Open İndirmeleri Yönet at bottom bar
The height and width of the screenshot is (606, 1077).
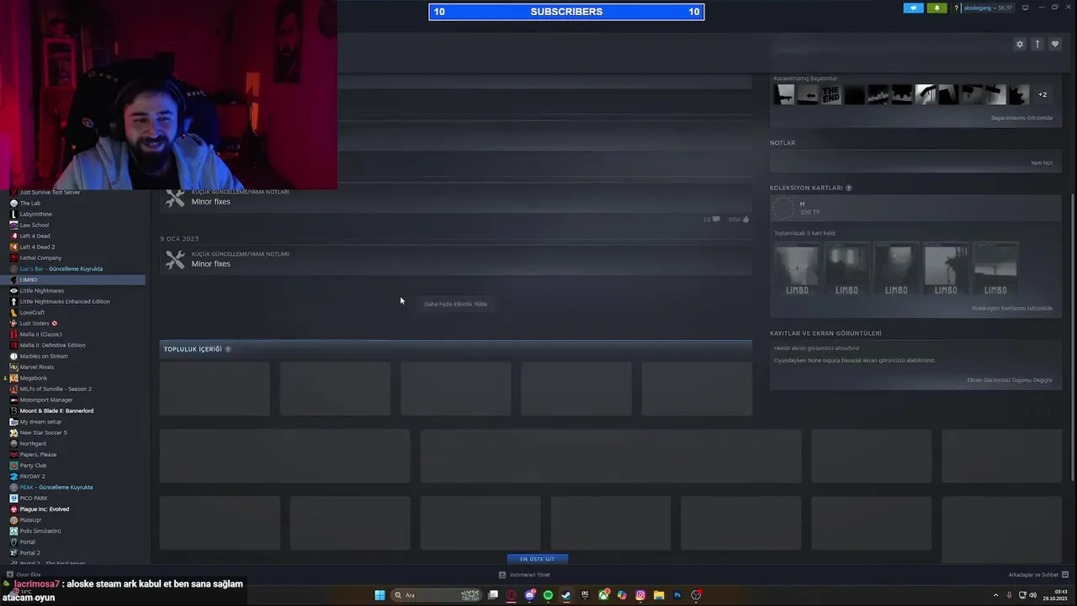[x=524, y=575]
